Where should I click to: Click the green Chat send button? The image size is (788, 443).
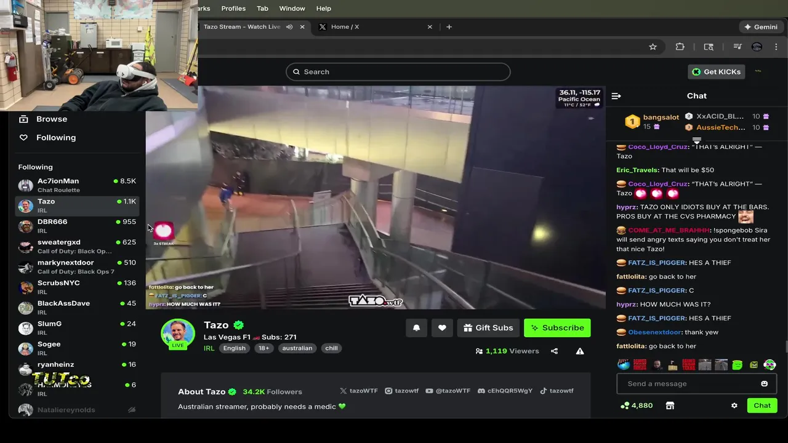point(762,405)
